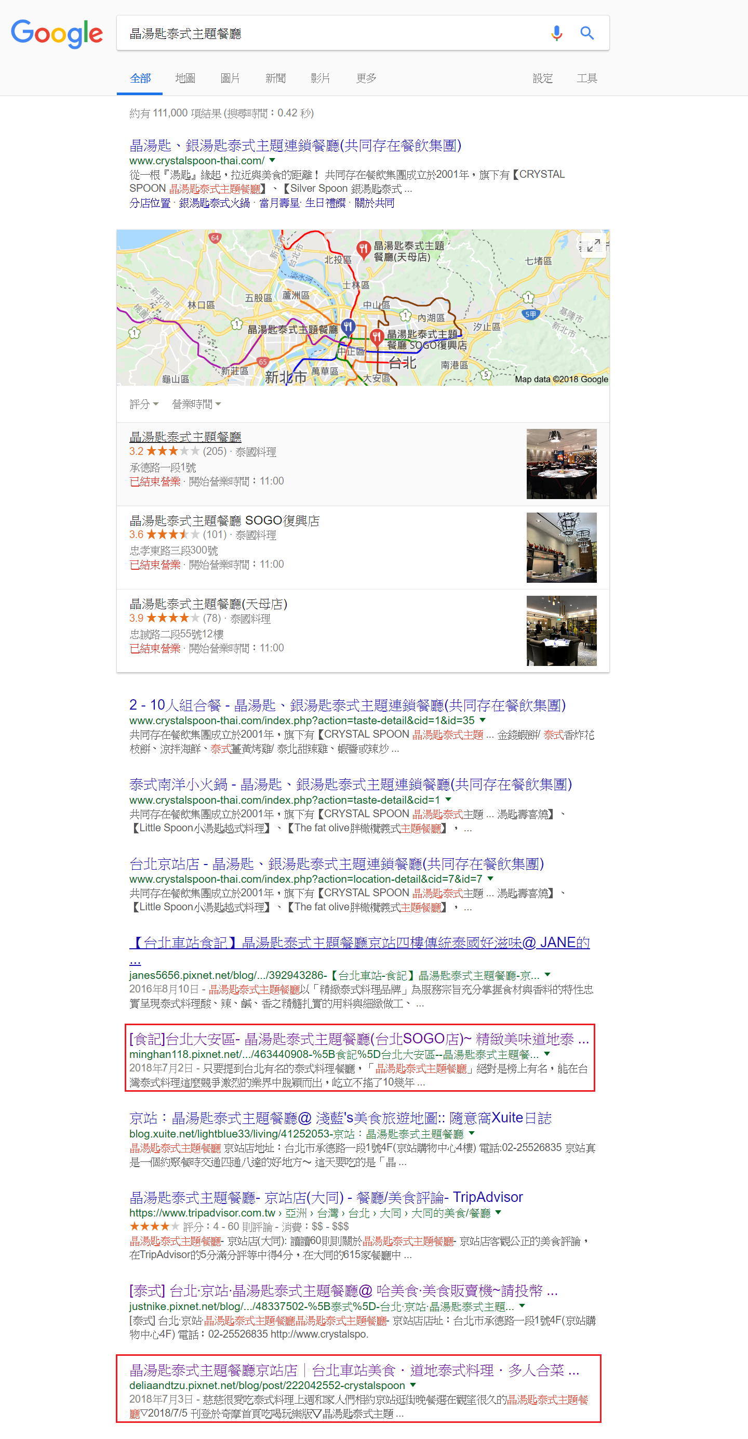Open the 更多 menu
The width and height of the screenshot is (748, 1439).
click(366, 78)
